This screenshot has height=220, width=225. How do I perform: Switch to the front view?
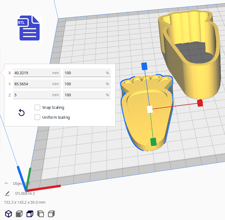click(19, 214)
